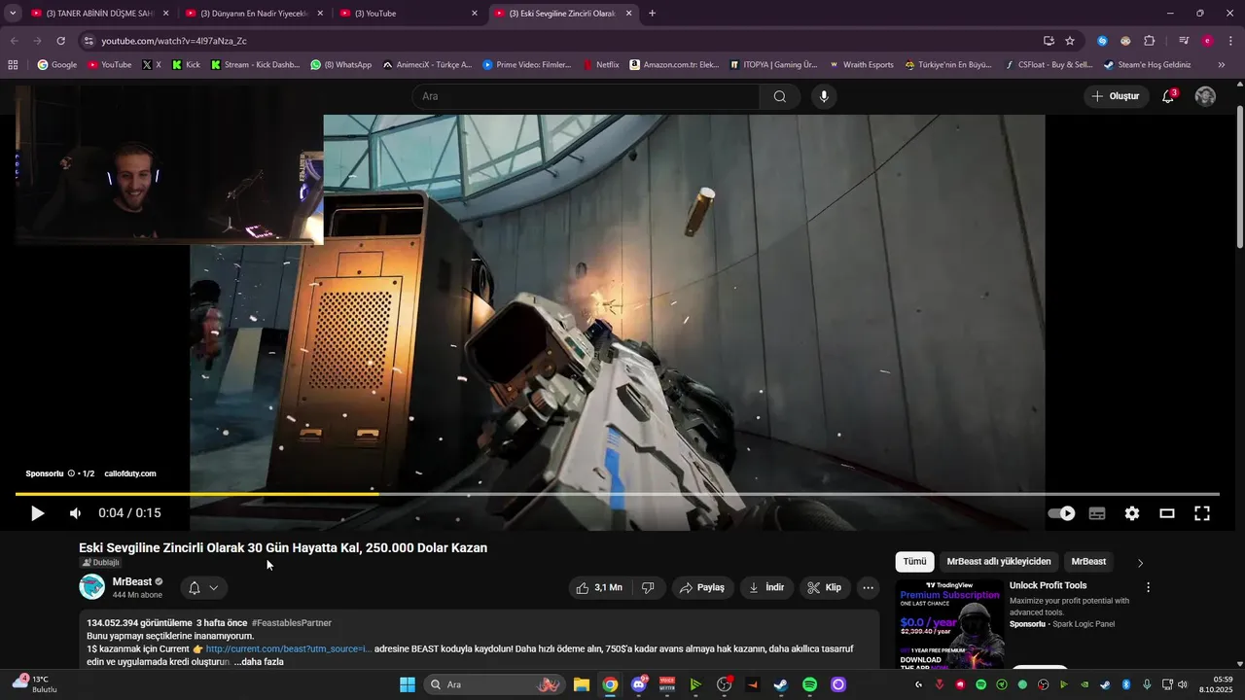The image size is (1245, 700).
Task: Open the Kick bookmark
Action: point(185,65)
